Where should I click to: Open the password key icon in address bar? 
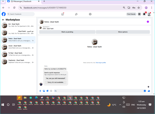tap(134, 8)
